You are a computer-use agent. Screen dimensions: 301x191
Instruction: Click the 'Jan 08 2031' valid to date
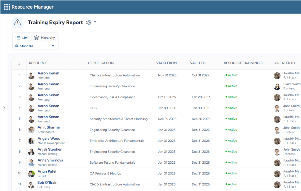click(x=200, y=108)
